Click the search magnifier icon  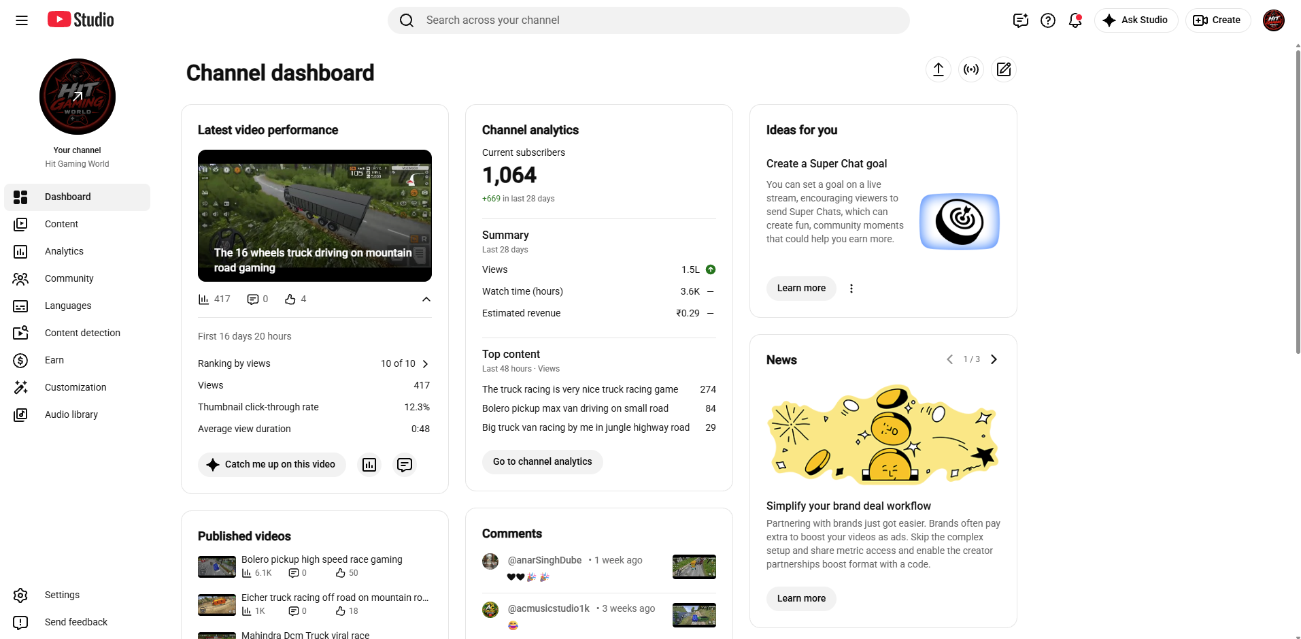(x=407, y=20)
